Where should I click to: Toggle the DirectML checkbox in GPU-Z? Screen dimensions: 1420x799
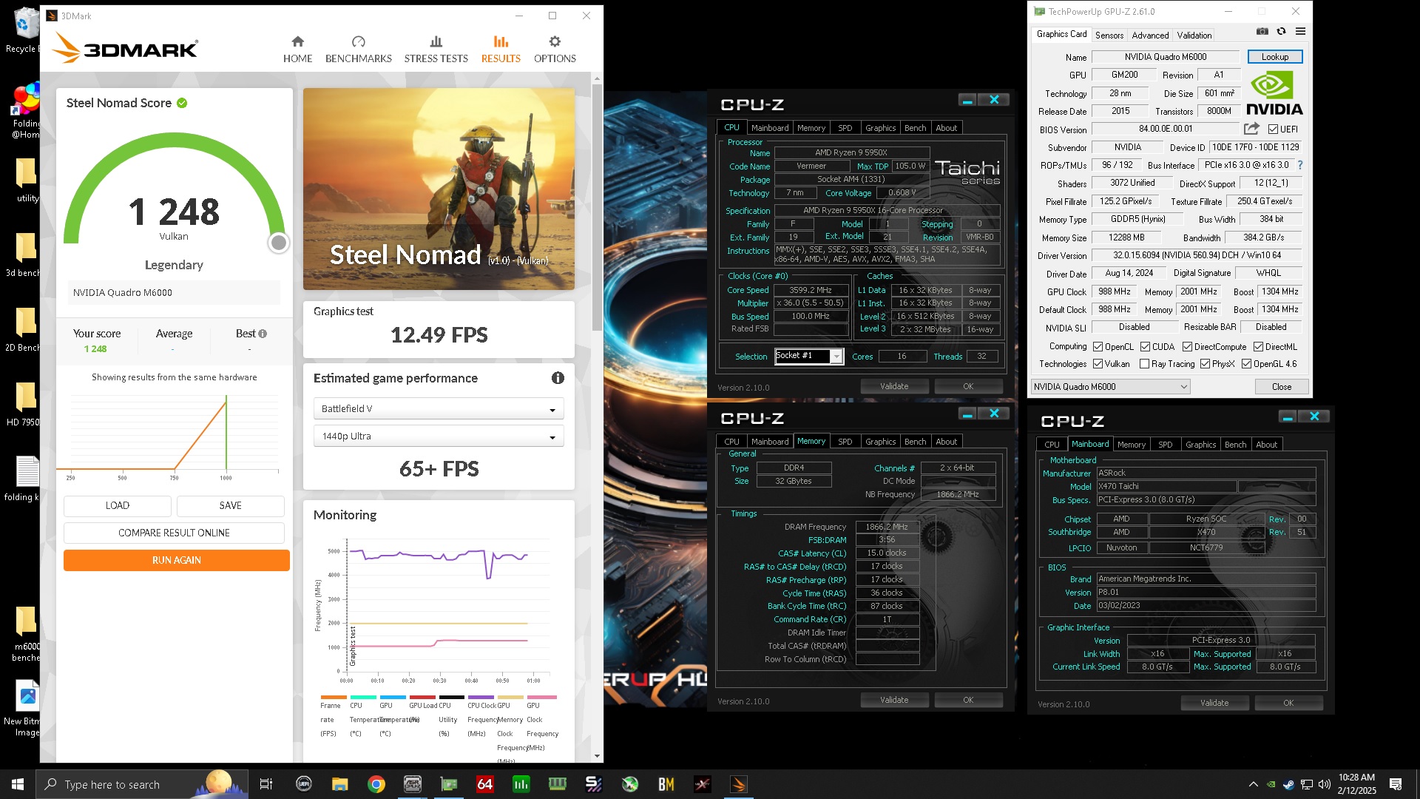(x=1258, y=346)
